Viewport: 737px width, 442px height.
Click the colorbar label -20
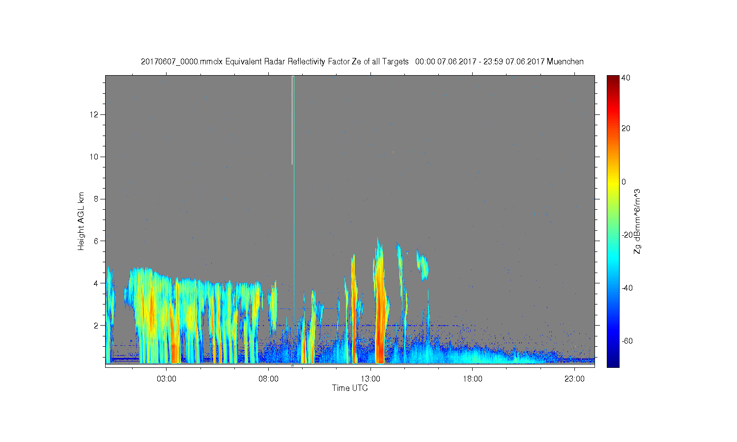627,235
